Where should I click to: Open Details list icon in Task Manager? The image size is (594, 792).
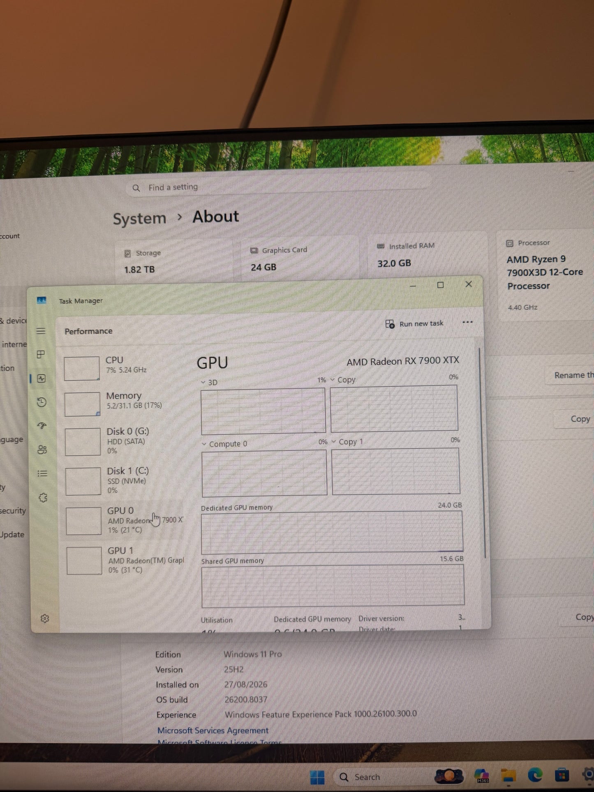42,473
